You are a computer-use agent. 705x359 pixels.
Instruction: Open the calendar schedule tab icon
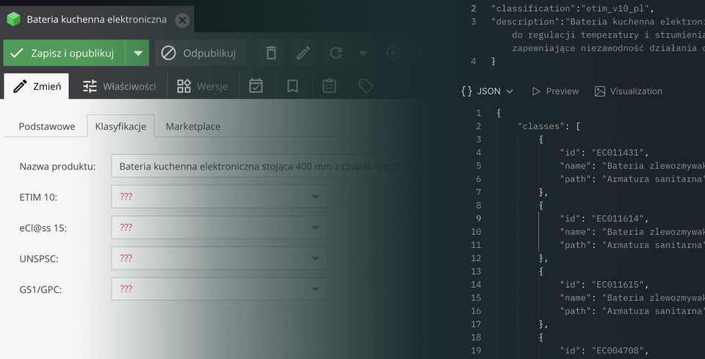point(256,86)
